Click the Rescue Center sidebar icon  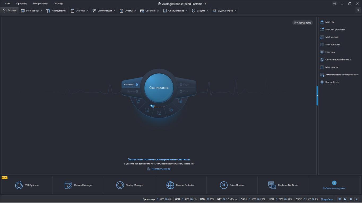point(322,82)
